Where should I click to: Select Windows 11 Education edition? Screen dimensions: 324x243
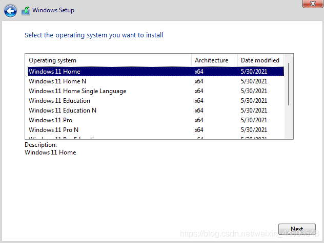(x=156, y=100)
